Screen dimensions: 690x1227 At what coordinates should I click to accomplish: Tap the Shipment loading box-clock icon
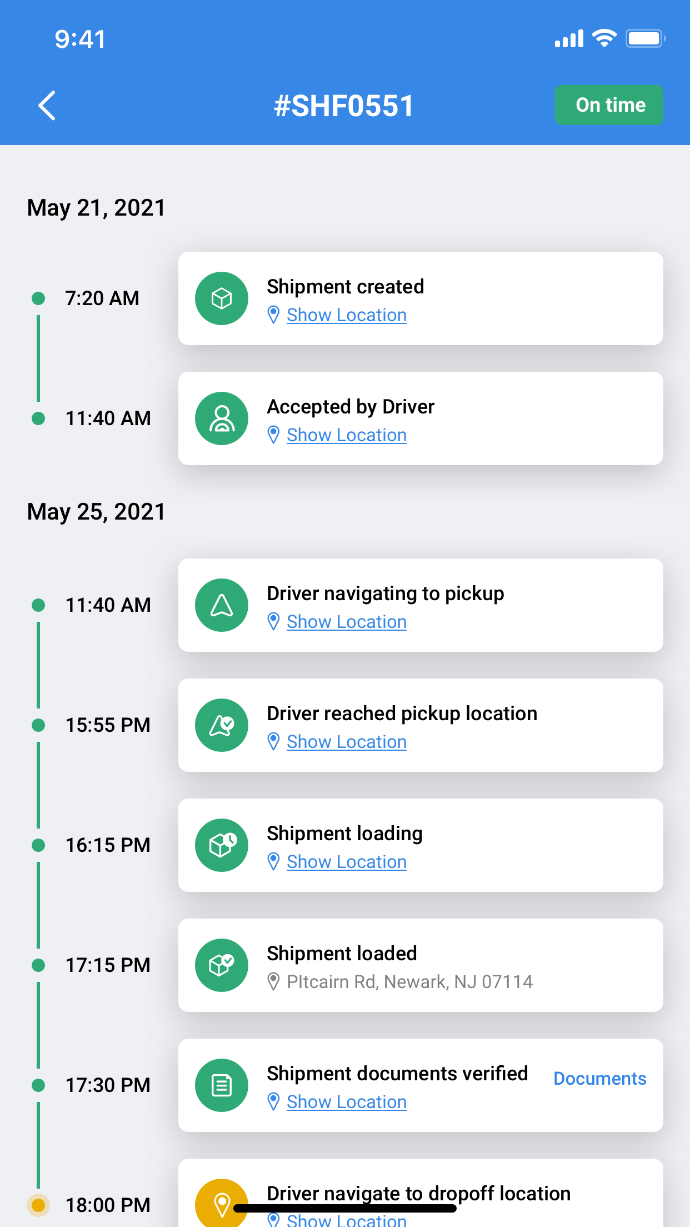pos(222,845)
